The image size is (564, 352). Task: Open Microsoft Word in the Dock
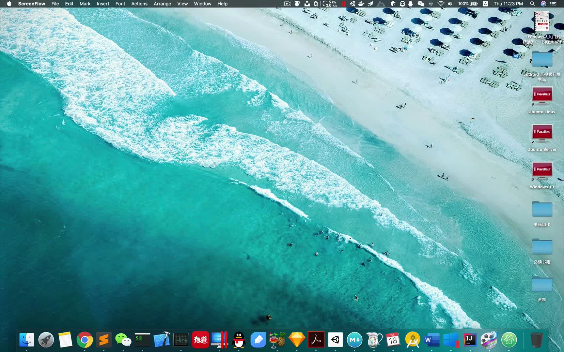tap(431, 340)
